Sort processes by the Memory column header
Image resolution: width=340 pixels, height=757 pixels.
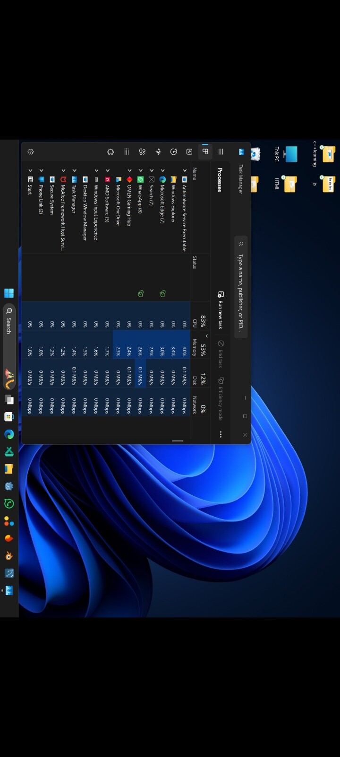coord(199,347)
